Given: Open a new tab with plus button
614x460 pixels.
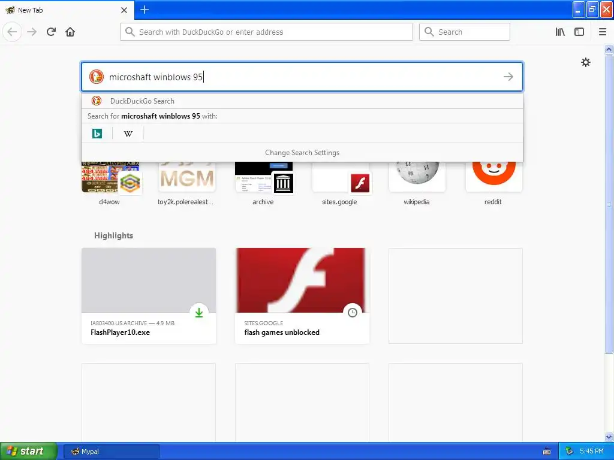Looking at the screenshot, I should tap(145, 10).
